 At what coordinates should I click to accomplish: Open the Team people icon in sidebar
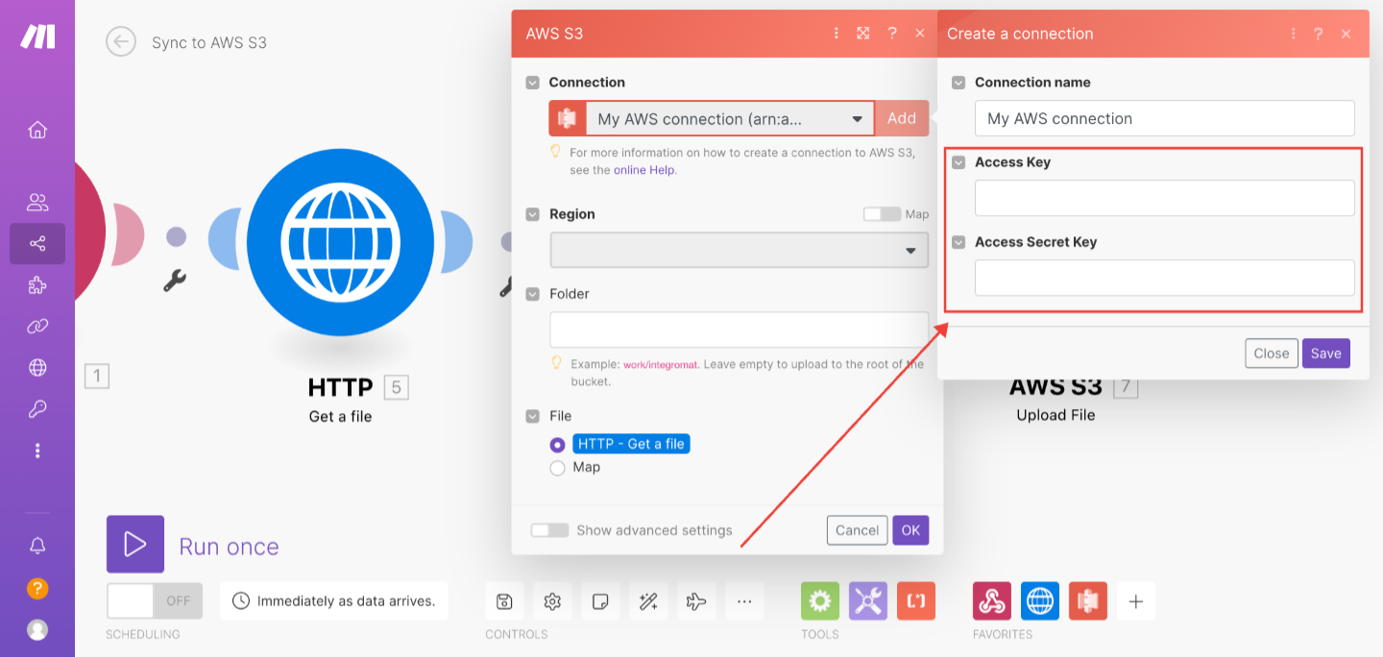37,203
